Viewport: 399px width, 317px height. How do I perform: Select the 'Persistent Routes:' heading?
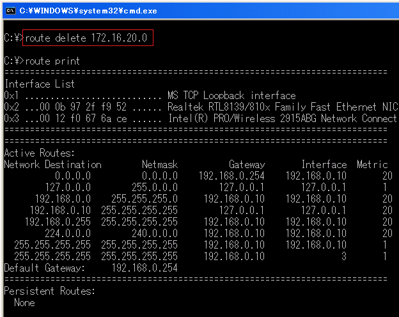pyautogui.click(x=49, y=291)
